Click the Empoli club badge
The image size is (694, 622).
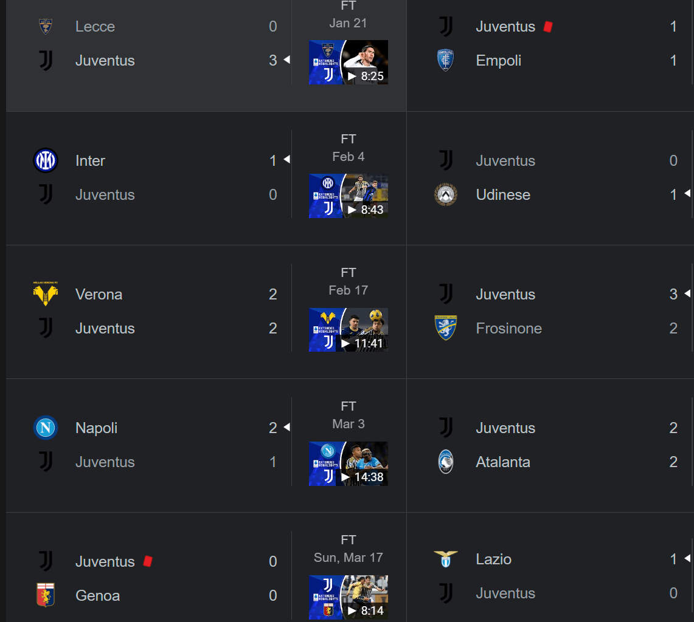coord(446,60)
